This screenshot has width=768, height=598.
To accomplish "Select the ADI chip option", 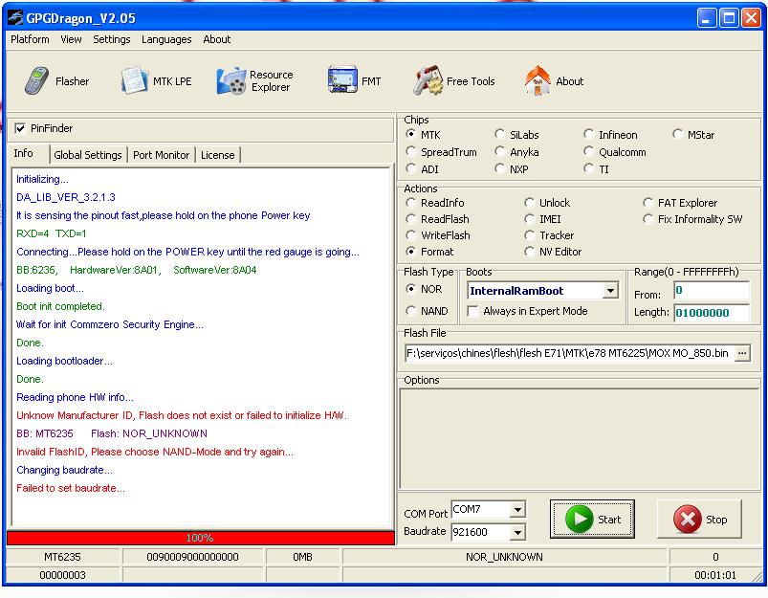I will click(411, 169).
